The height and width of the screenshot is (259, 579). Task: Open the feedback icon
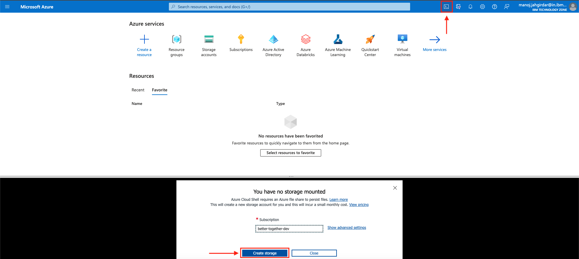(x=507, y=7)
